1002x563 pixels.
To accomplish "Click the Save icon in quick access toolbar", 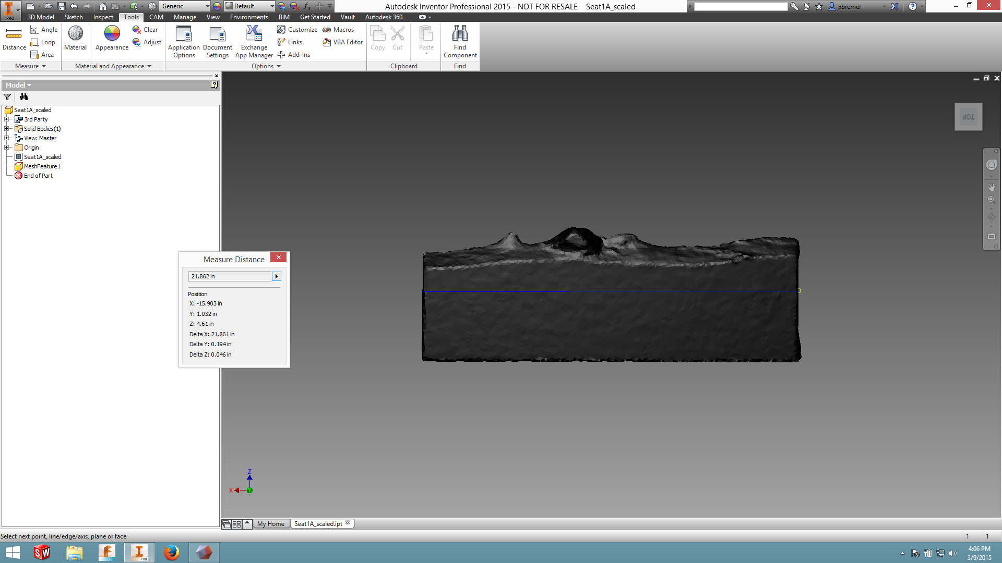I will point(62,6).
